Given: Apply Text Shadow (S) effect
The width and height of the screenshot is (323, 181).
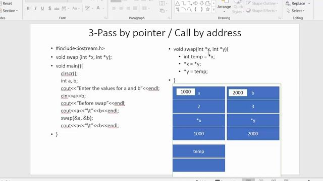Looking at the screenshot, I should click(49, 9).
